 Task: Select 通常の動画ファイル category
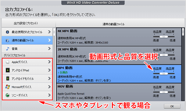coord(27,40)
